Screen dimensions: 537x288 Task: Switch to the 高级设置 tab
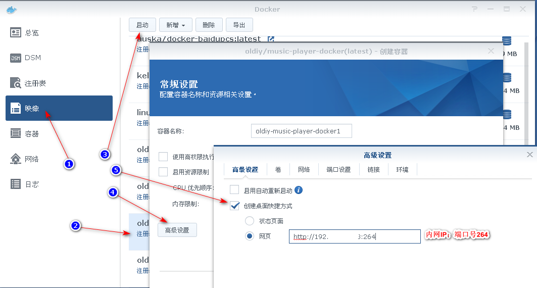[x=245, y=169]
